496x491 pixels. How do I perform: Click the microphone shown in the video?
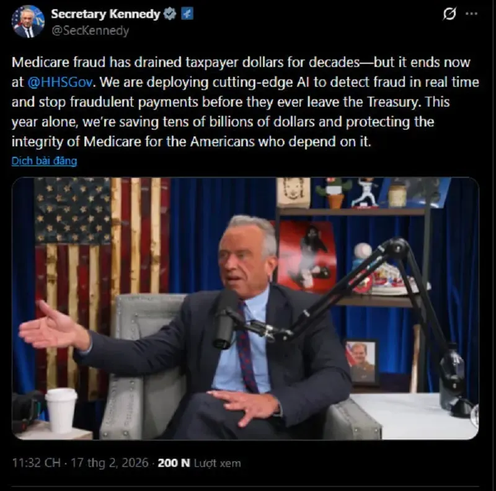[224, 319]
